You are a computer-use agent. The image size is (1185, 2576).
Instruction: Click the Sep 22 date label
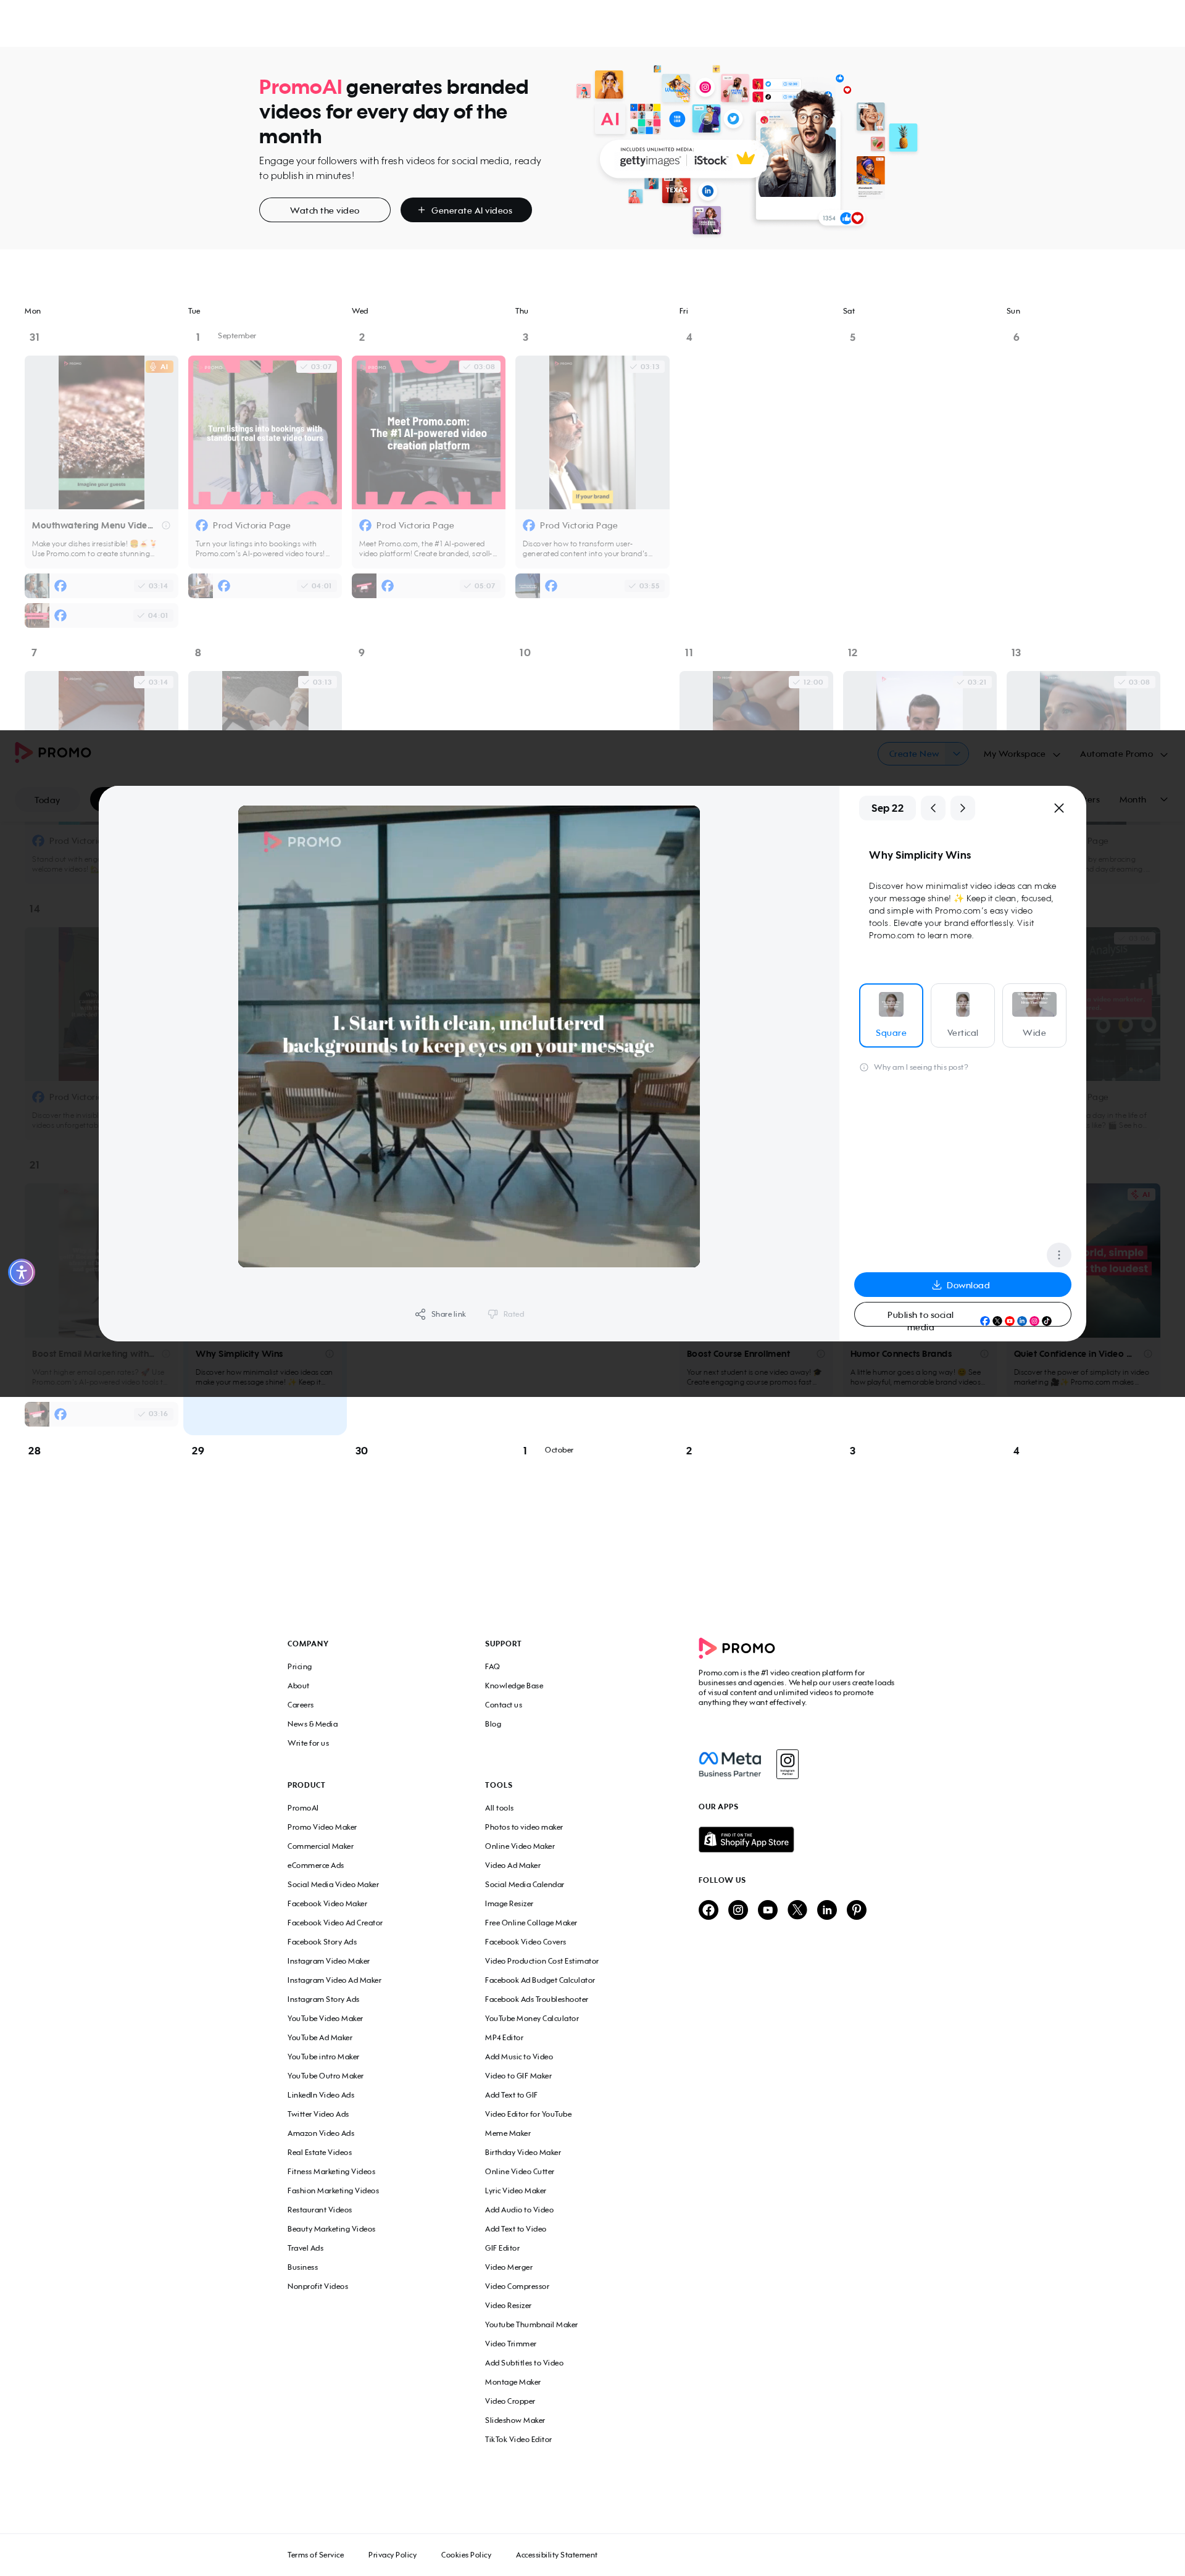887,808
